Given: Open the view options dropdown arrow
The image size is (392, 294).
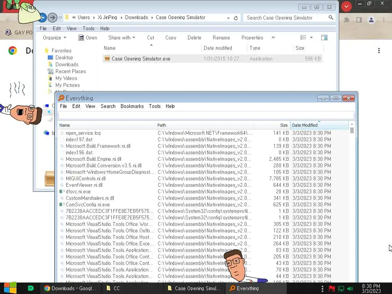Looking at the screenshot, I should pyautogui.click(x=311, y=38).
